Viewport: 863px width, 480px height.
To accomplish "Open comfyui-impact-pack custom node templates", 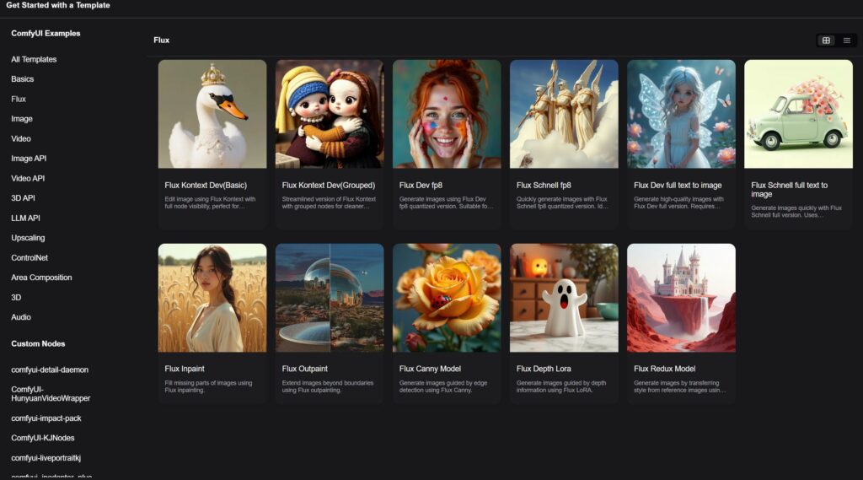I will [46, 418].
